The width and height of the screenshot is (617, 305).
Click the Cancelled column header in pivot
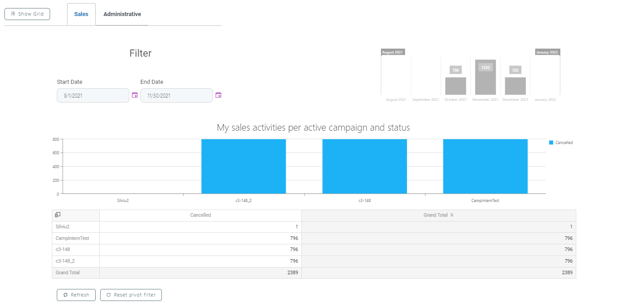pyautogui.click(x=200, y=215)
